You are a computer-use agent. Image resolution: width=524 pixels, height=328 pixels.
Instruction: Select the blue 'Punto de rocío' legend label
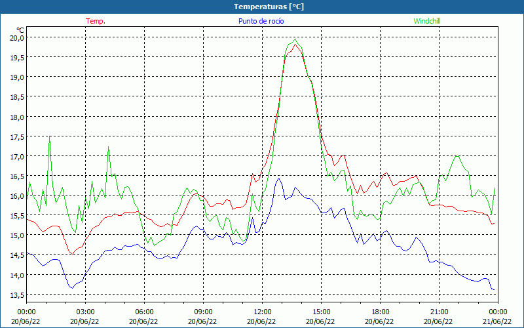click(x=261, y=21)
